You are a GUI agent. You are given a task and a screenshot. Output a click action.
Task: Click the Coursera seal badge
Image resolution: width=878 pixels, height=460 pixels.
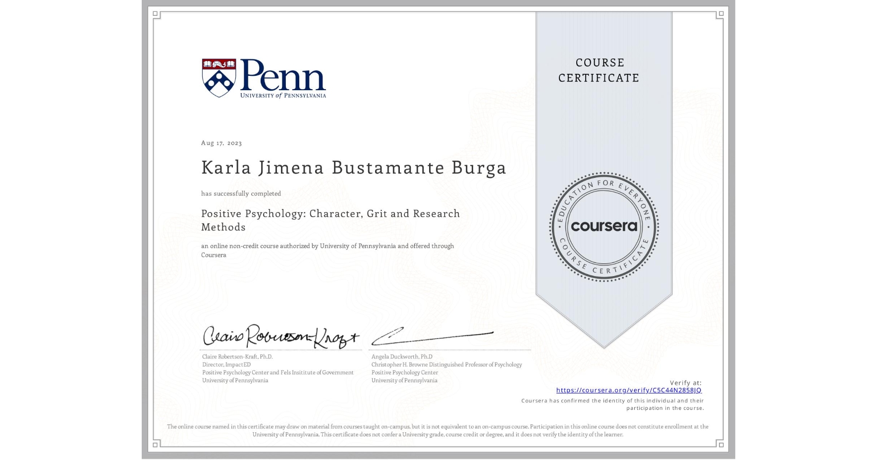(604, 227)
